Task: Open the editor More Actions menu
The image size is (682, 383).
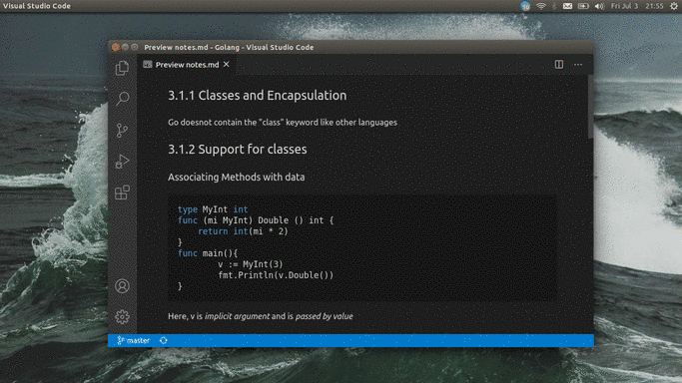Action: click(x=578, y=64)
